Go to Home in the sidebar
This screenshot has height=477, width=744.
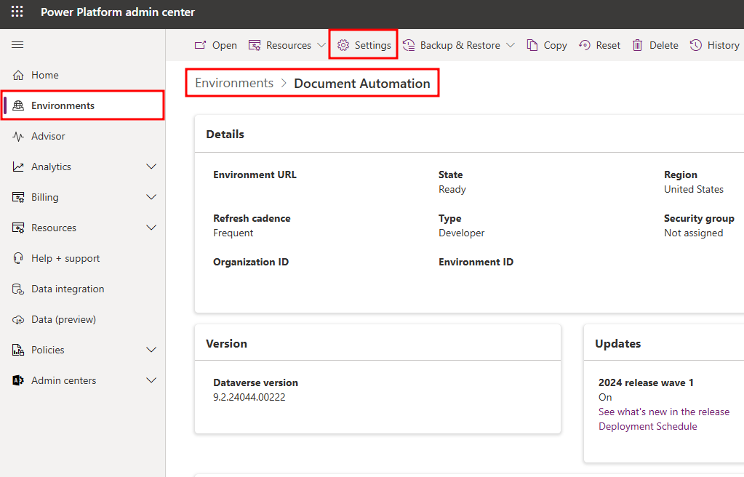click(x=83, y=75)
